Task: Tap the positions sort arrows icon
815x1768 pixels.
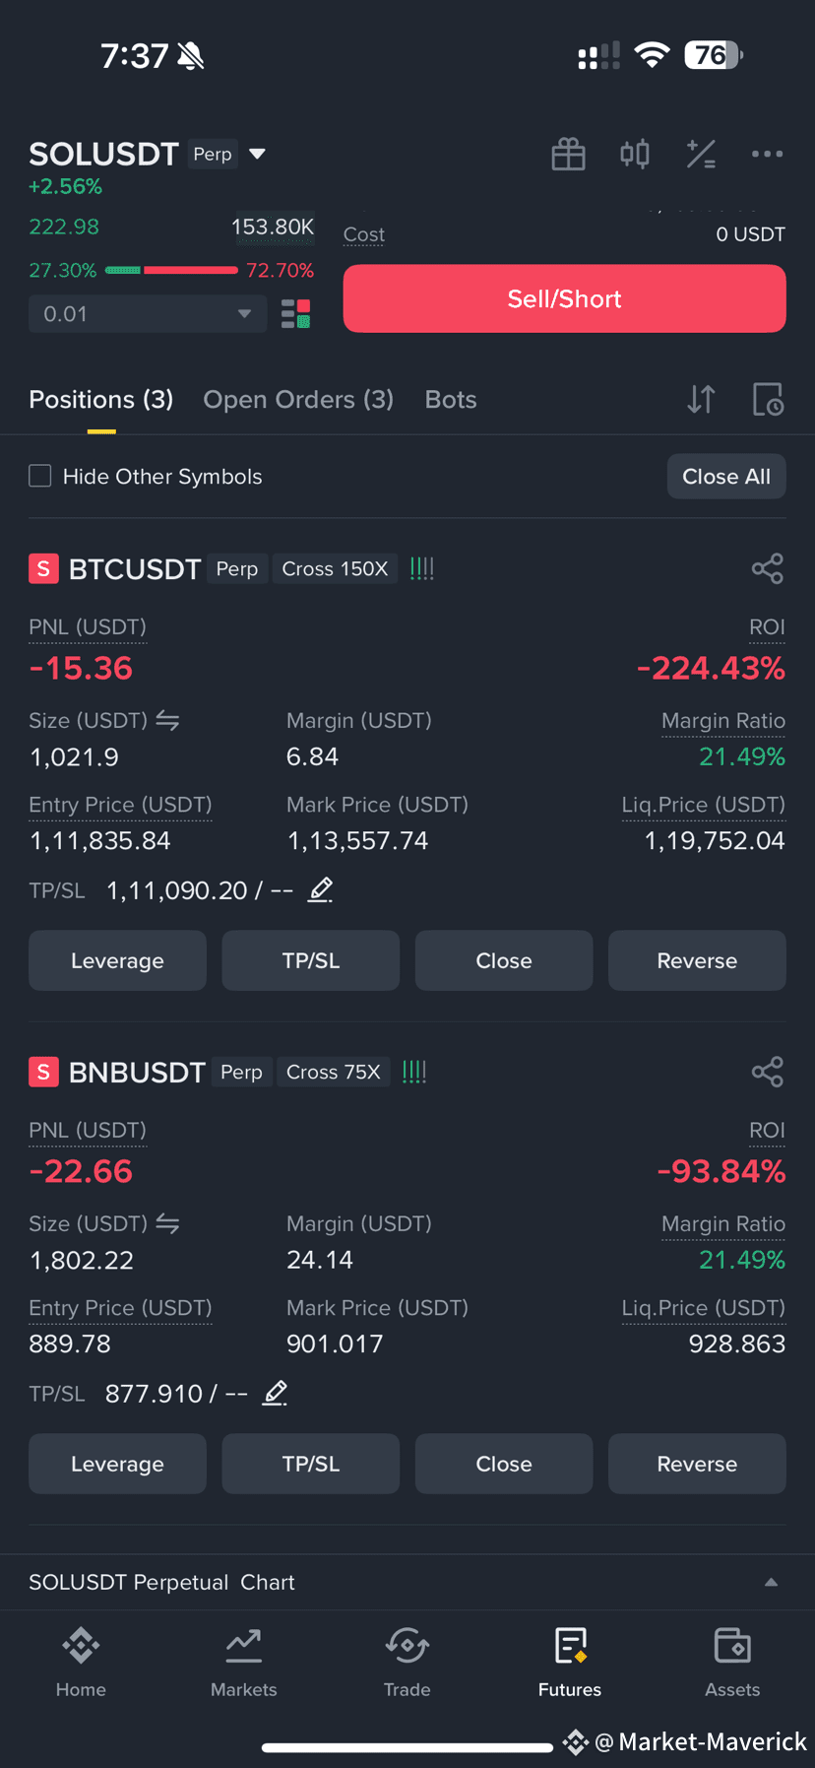Action: point(701,399)
